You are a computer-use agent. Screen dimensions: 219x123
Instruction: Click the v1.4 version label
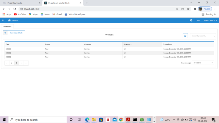(199, 20)
